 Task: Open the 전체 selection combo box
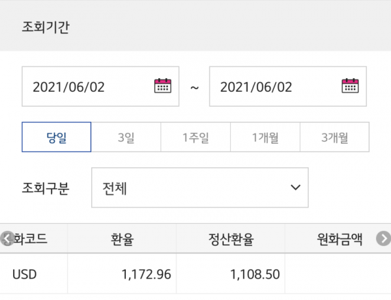pyautogui.click(x=200, y=187)
